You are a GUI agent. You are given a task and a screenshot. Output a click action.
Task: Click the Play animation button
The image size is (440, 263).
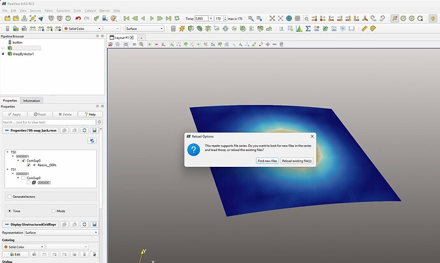click(152, 18)
